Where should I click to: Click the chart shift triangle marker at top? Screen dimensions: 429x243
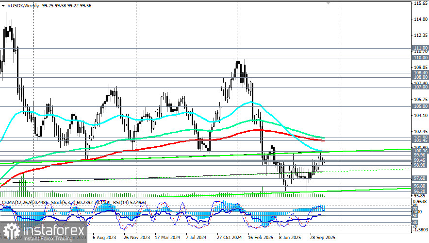tap(328, 3)
